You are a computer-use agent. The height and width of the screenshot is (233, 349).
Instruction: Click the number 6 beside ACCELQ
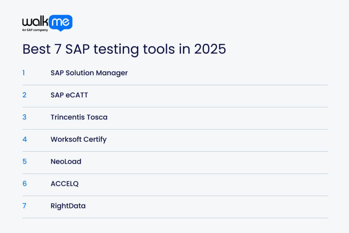point(25,184)
